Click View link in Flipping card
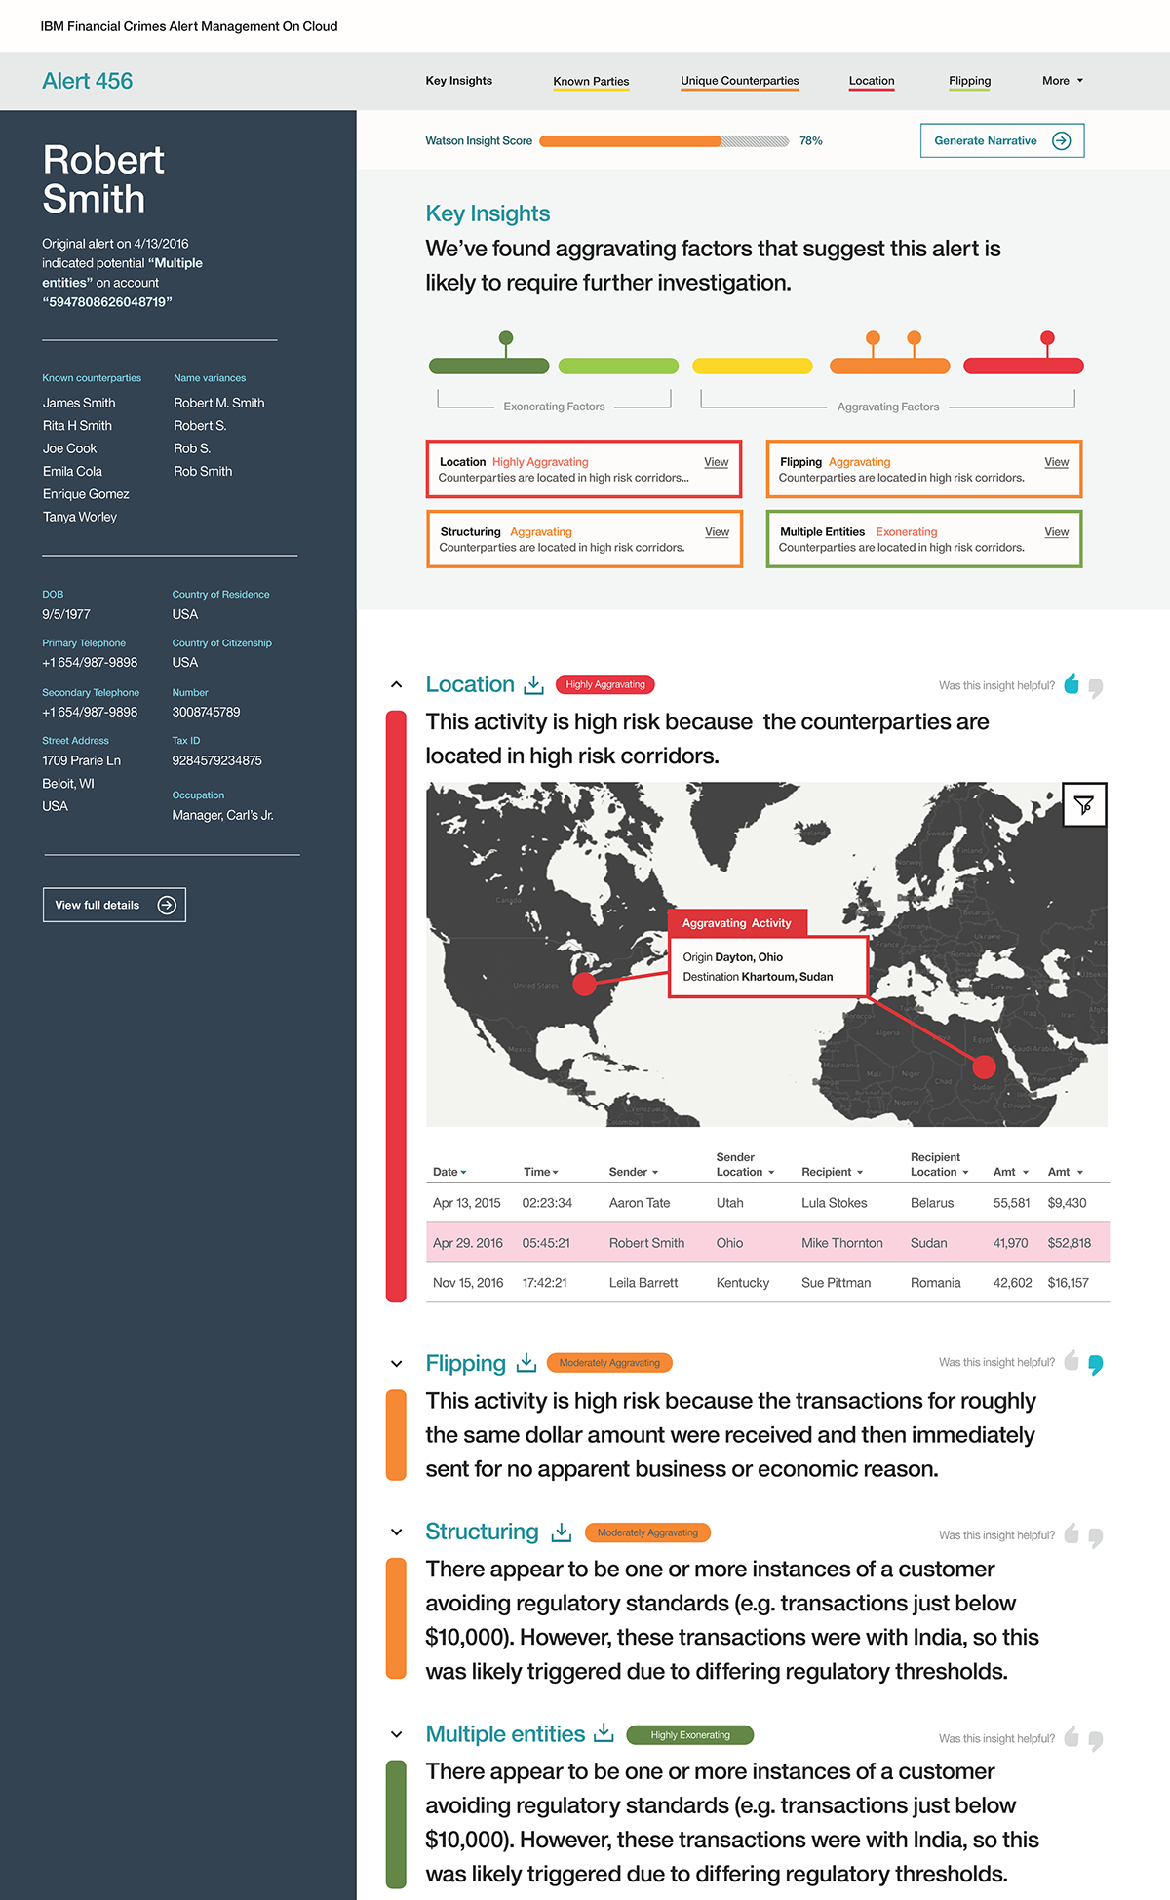 [x=1057, y=462]
